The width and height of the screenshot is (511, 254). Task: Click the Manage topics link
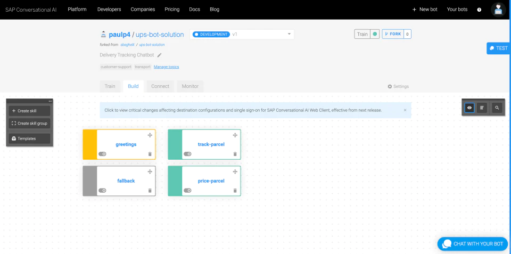(166, 67)
